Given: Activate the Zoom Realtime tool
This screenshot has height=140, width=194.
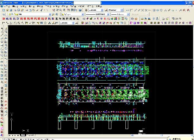Looking at the screenshot, I should (57, 10).
